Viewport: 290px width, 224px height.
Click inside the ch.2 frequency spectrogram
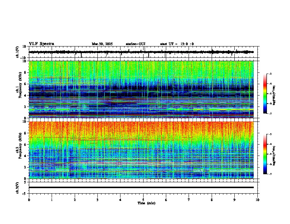tap(141, 150)
